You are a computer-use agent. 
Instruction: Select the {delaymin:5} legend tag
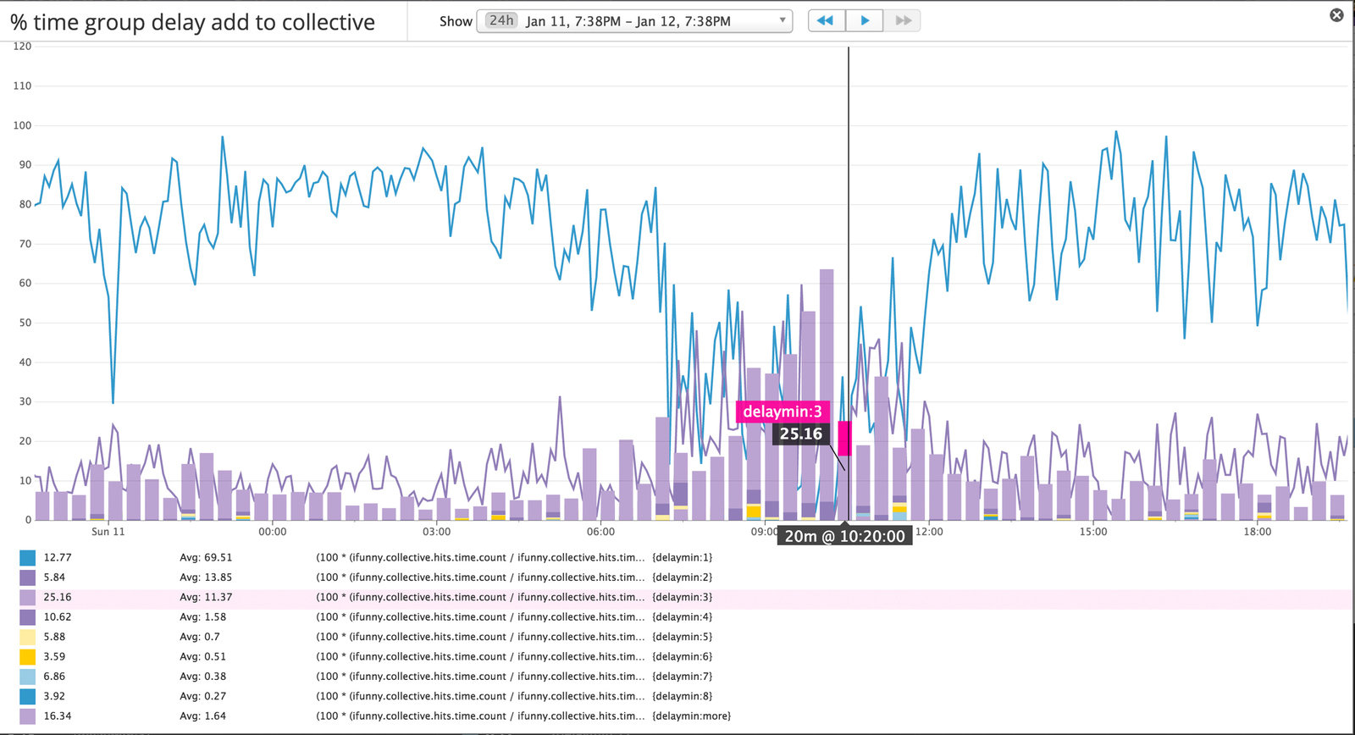coord(682,637)
